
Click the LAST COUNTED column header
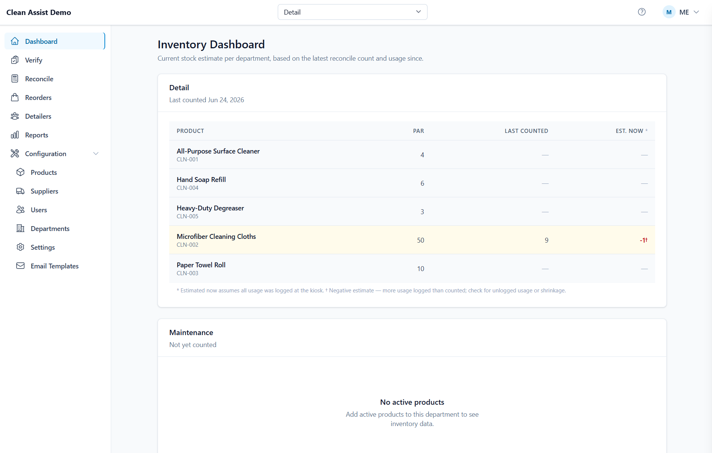click(x=526, y=131)
